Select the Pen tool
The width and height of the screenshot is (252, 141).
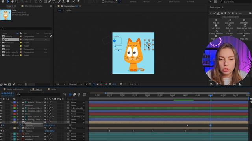tap(50, 2)
